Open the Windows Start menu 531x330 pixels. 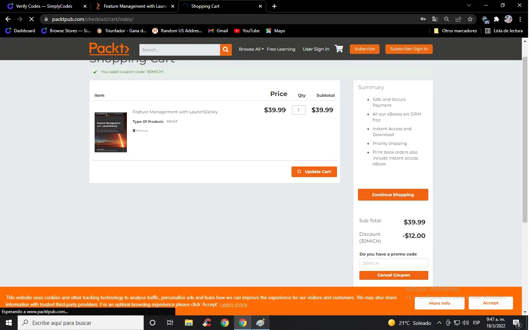[x=9, y=323]
